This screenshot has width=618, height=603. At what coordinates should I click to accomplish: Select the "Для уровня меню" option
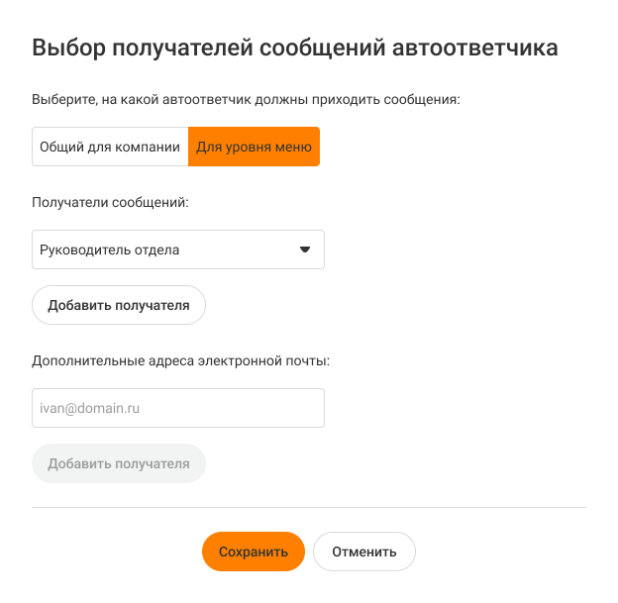coord(254,147)
